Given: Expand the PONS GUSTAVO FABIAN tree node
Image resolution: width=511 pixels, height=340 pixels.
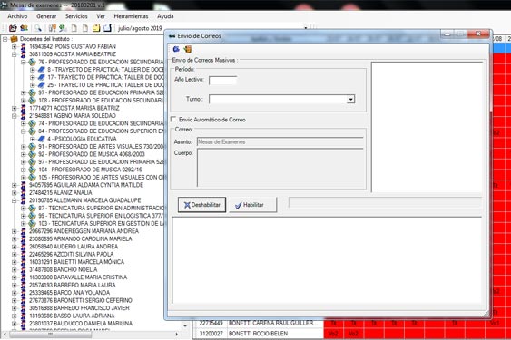Looking at the screenshot, I should click(14, 46).
